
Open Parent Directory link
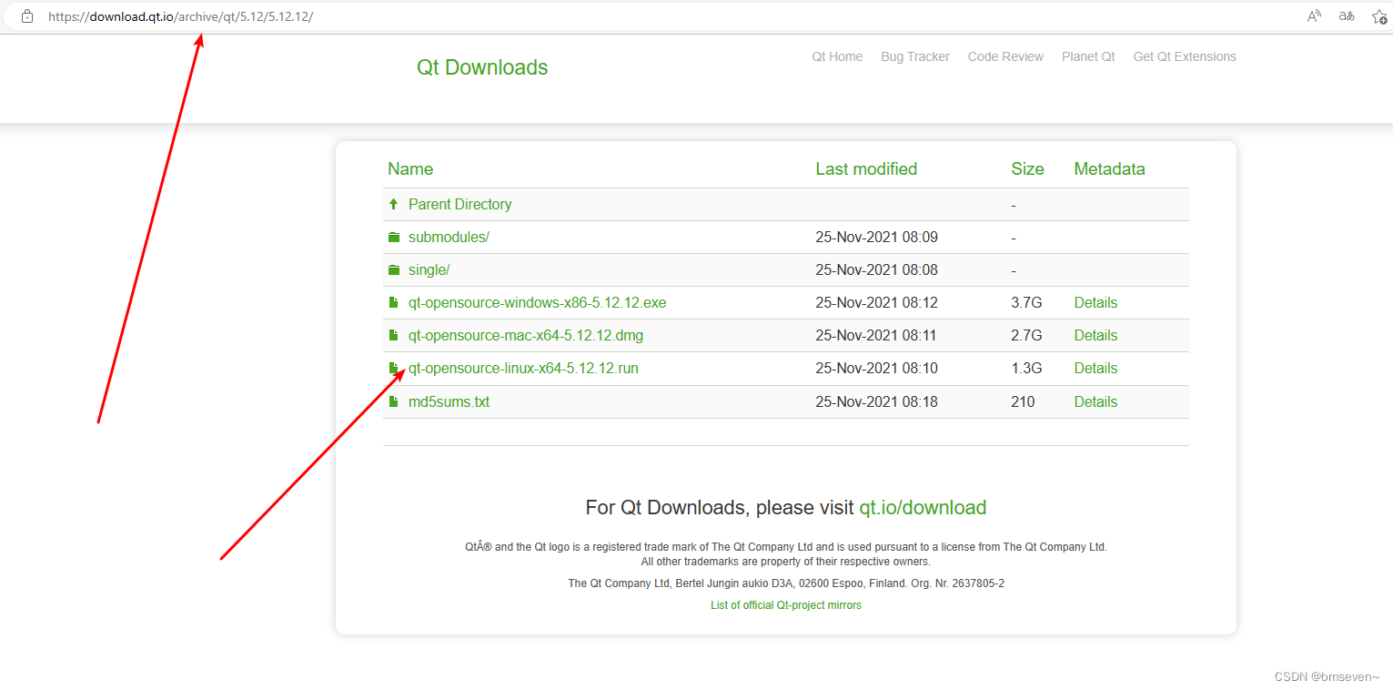tap(460, 204)
